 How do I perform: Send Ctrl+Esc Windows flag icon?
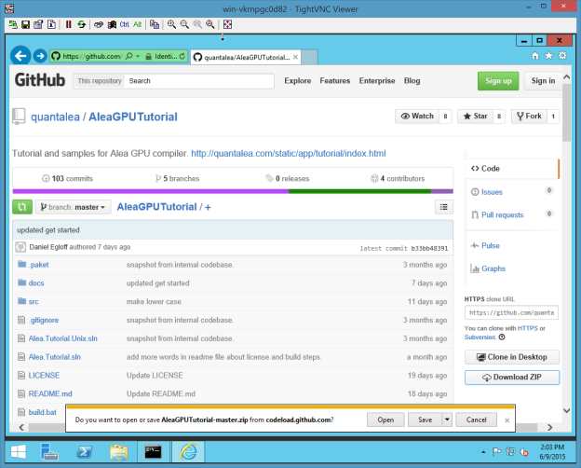(112, 24)
